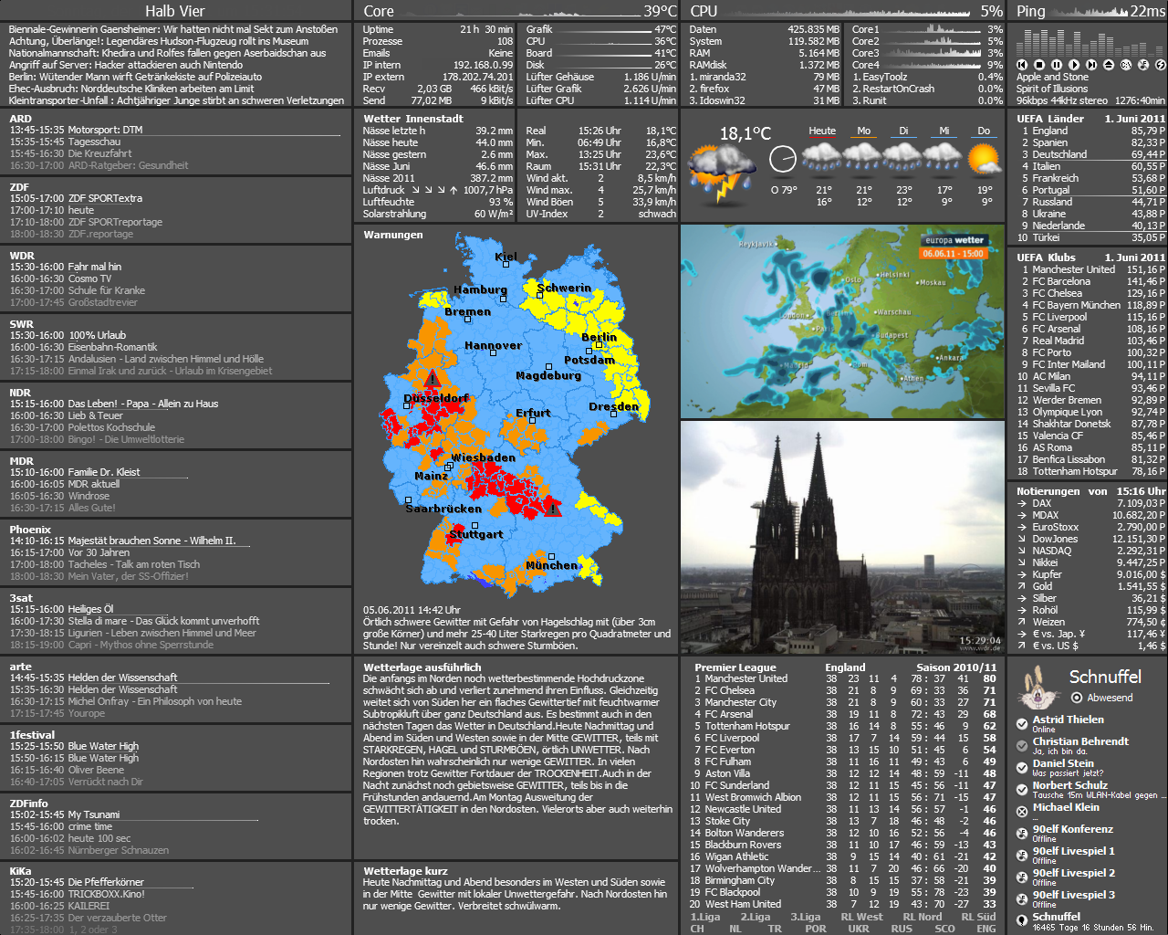Viewport: 1168px width, 935px height.
Task: Click Ping latency graph
Action: (1089, 11)
